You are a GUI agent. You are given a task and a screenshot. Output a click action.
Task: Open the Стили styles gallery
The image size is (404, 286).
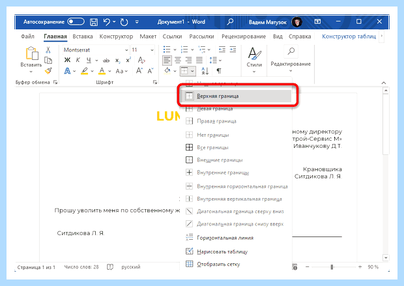(254, 60)
